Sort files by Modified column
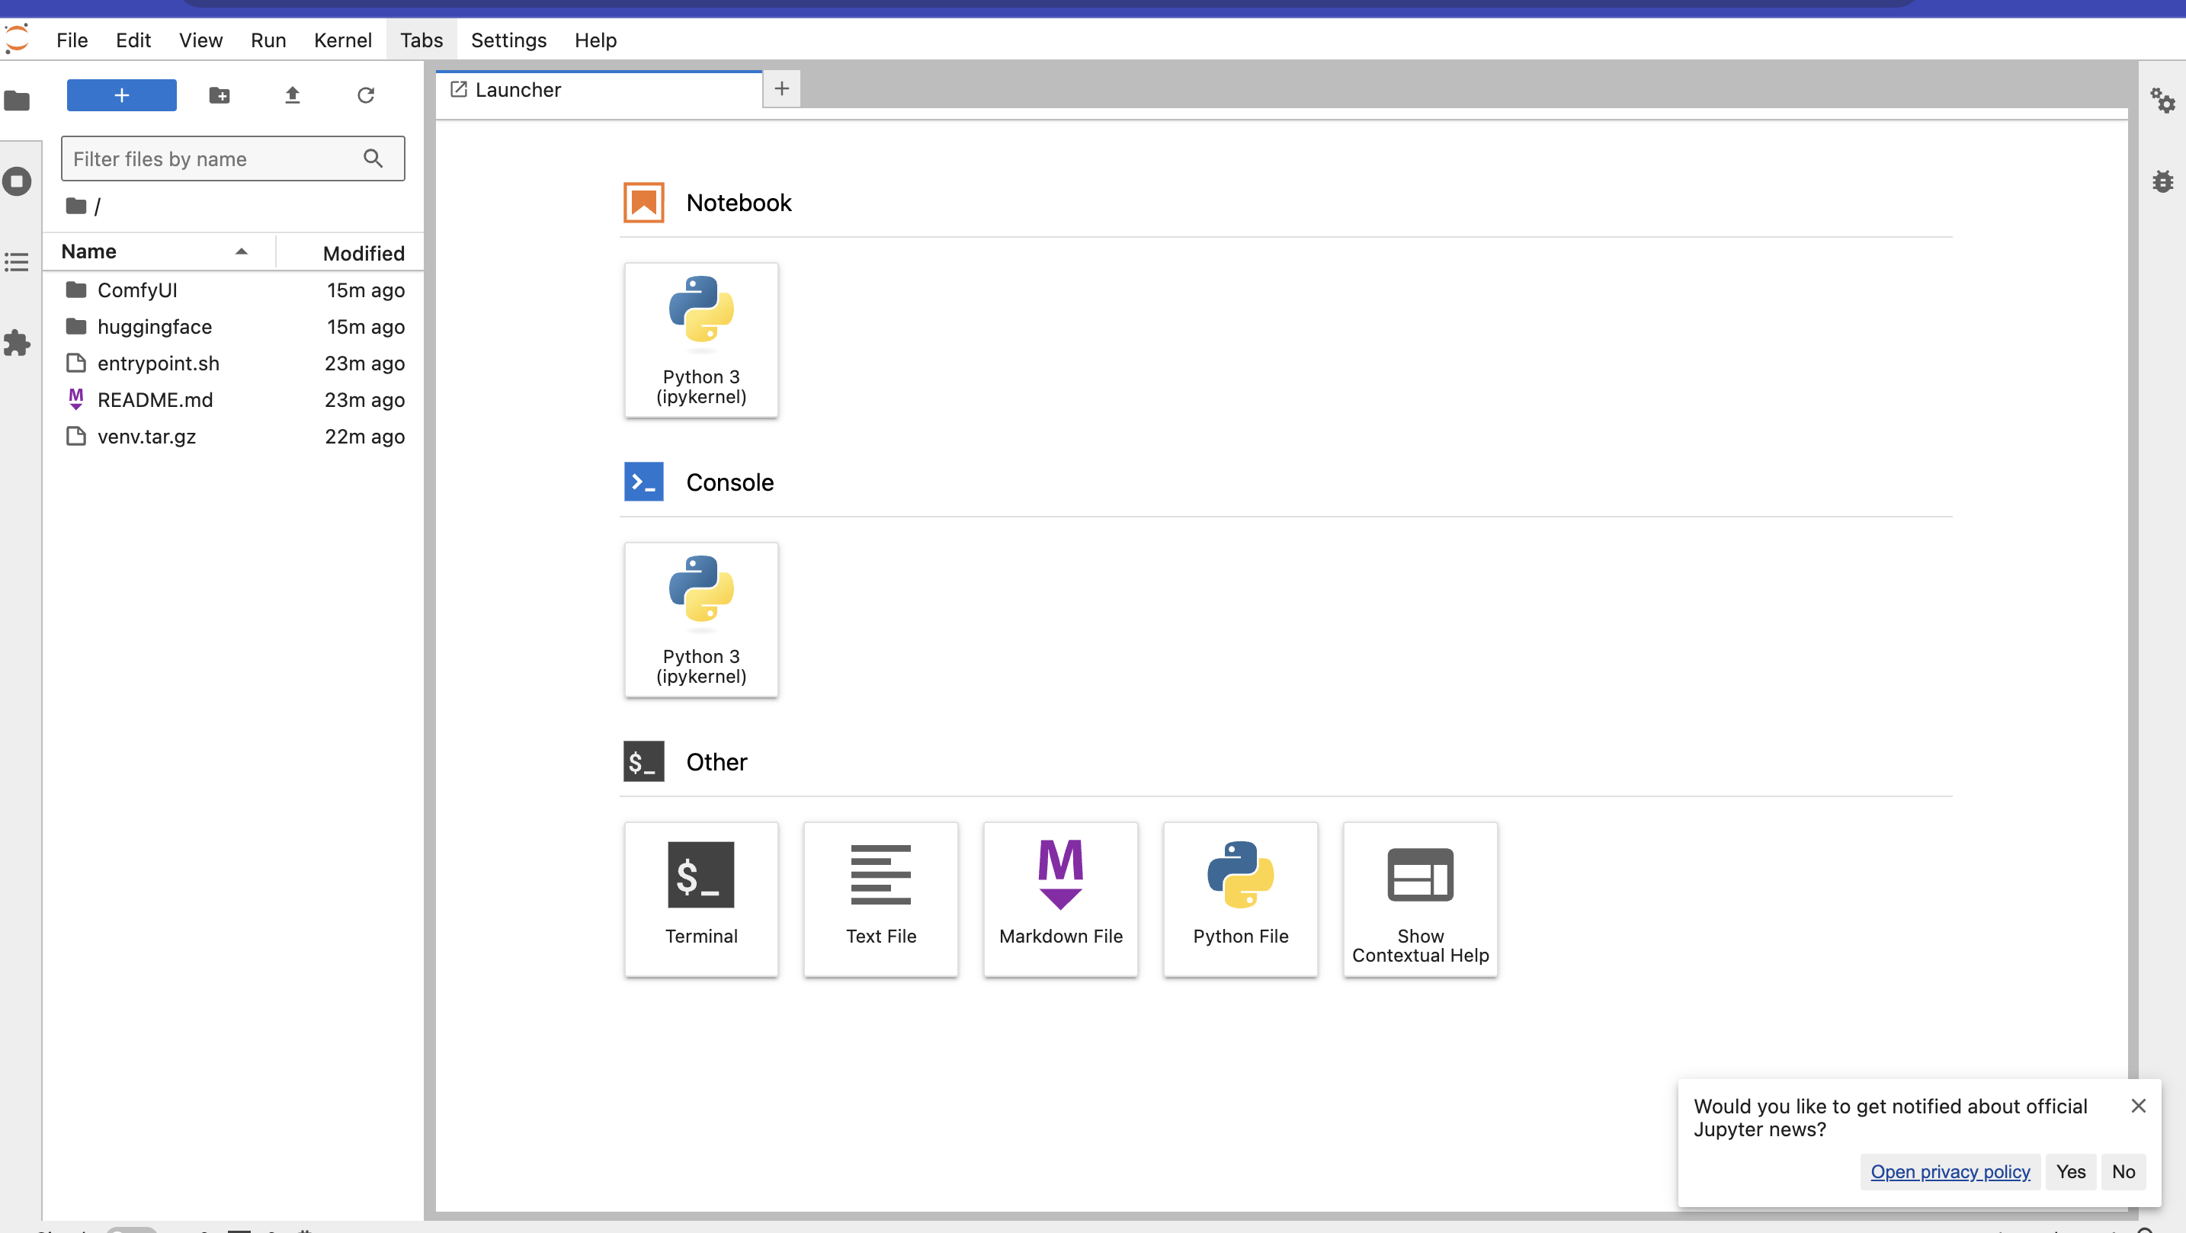 coord(364,253)
